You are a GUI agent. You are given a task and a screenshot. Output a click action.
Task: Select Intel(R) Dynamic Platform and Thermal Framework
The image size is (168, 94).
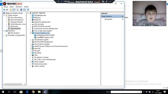click(x=51, y=46)
